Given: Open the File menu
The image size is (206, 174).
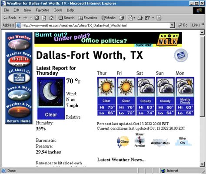Looking at the screenshot, I should click(x=6, y=10).
